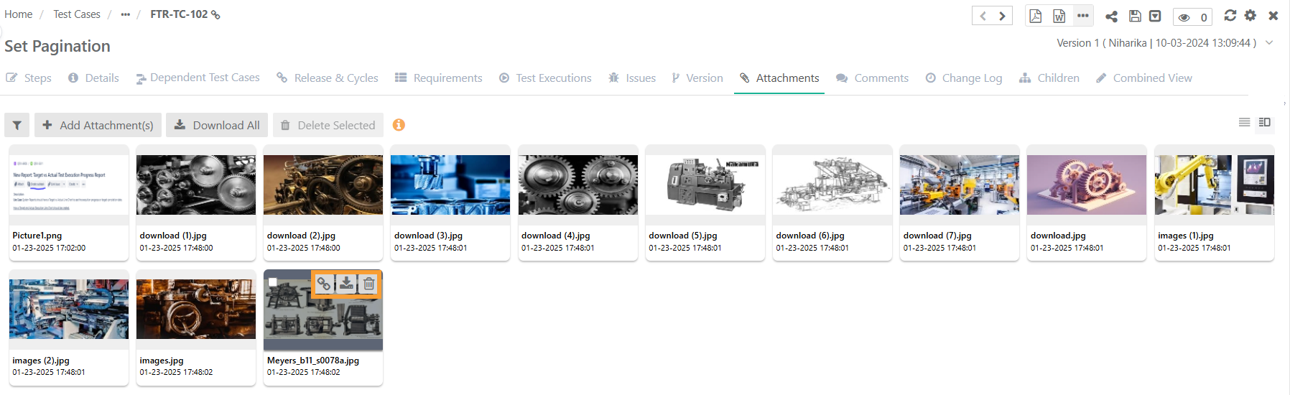Export test case as Word document

pos(1059,16)
